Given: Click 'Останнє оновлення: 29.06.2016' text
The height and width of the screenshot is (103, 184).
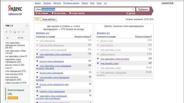Looking at the screenshot, I should click(139, 19).
